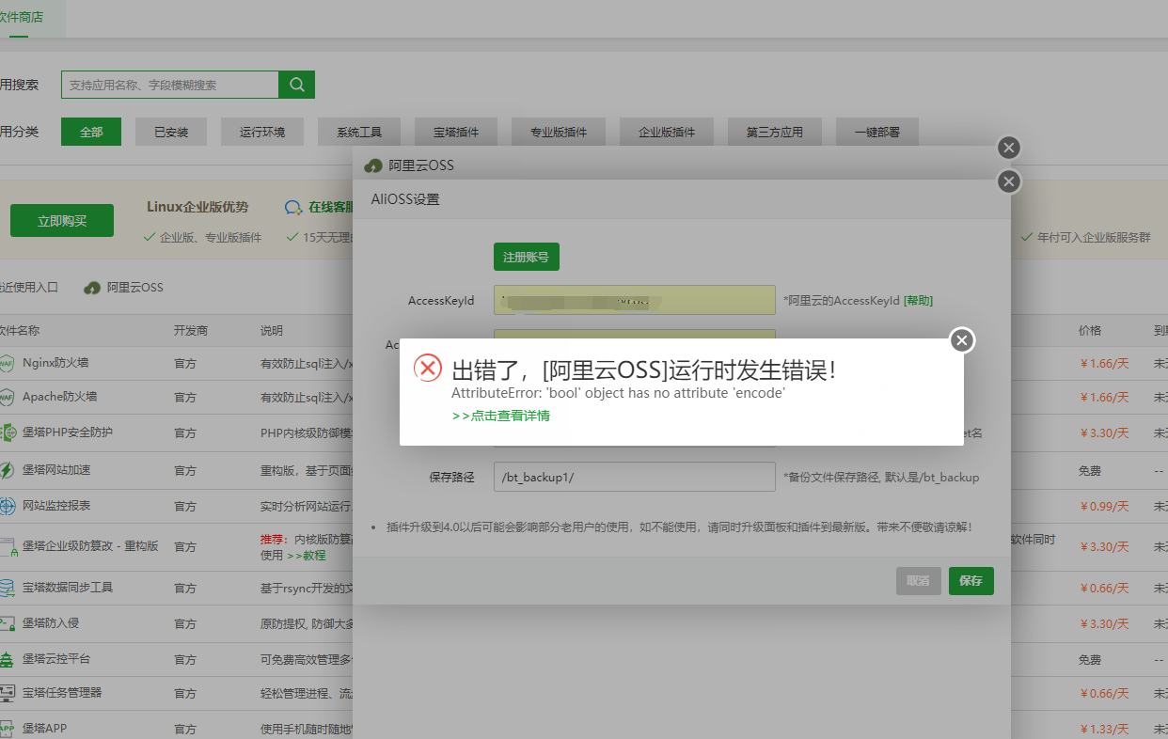The image size is (1168, 739).
Task: Click the red error circle icon
Action: click(428, 369)
